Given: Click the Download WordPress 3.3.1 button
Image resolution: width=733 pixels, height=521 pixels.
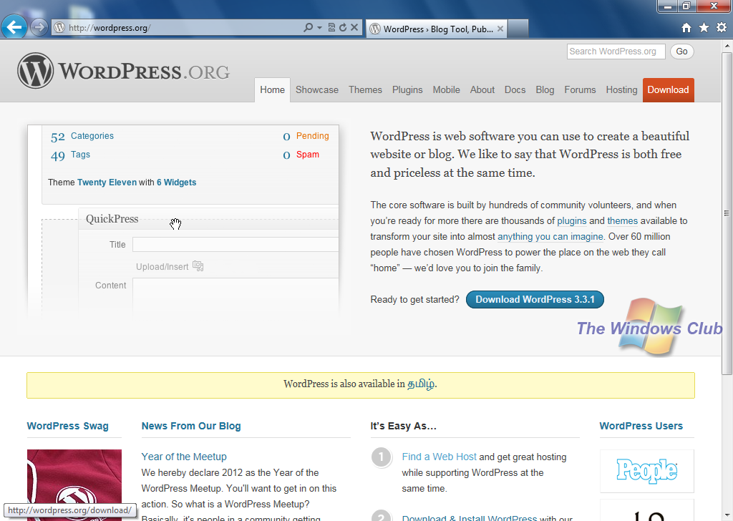Looking at the screenshot, I should [x=535, y=300].
